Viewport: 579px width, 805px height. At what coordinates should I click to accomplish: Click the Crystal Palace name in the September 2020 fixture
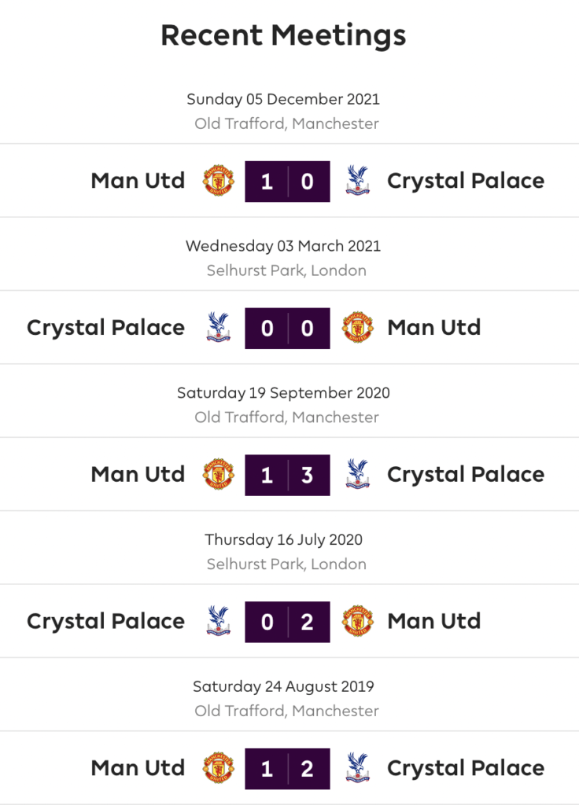466,474
